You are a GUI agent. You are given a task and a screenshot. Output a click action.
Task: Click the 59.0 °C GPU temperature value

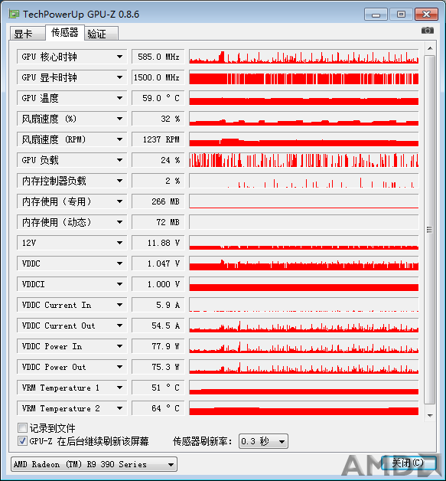[x=158, y=98]
